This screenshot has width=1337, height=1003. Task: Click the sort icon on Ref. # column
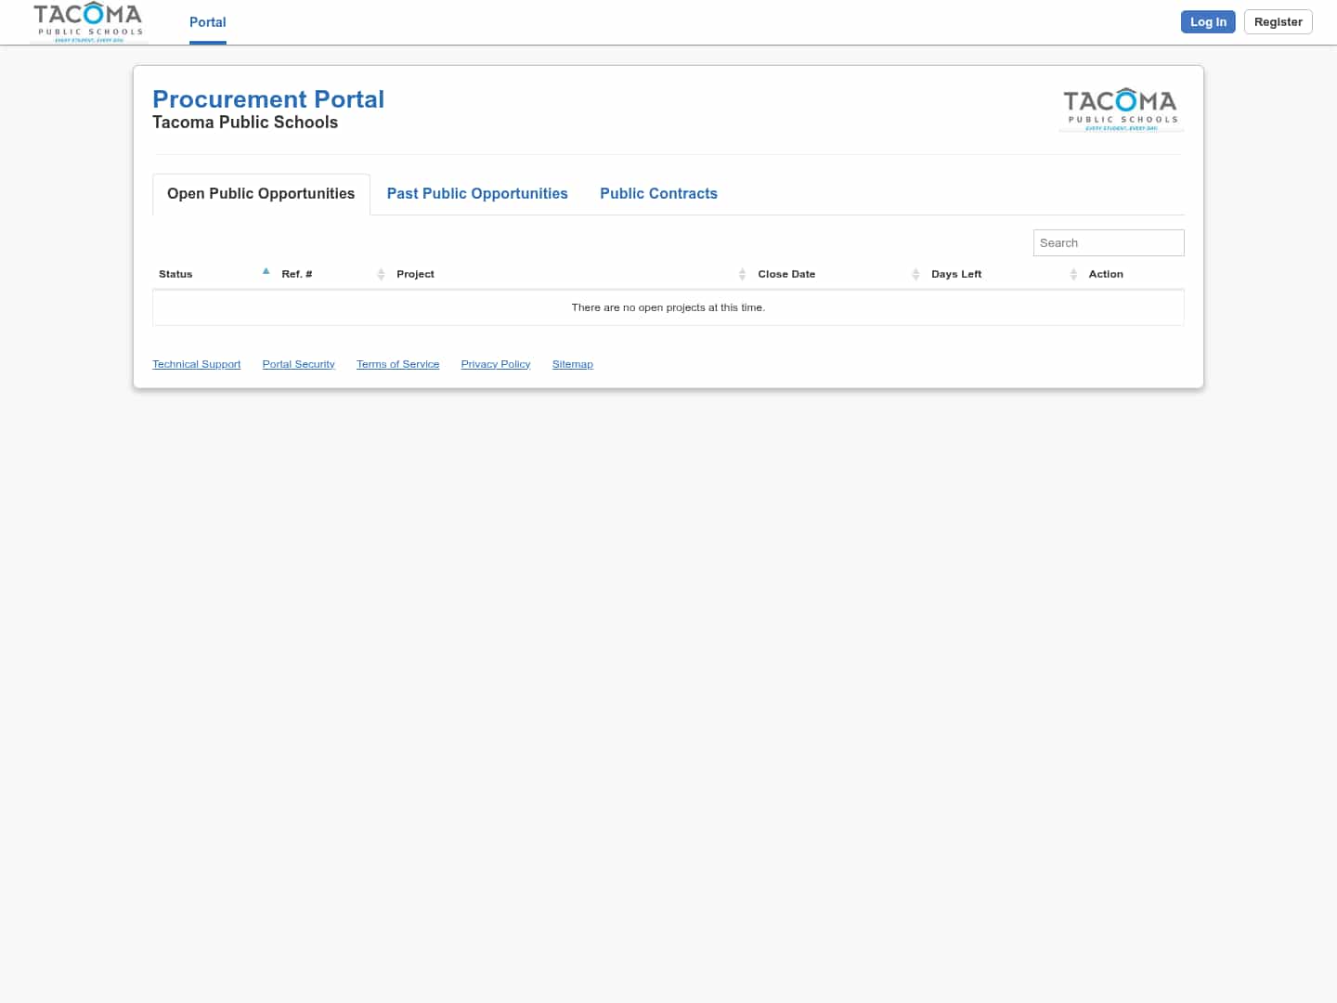coord(381,274)
